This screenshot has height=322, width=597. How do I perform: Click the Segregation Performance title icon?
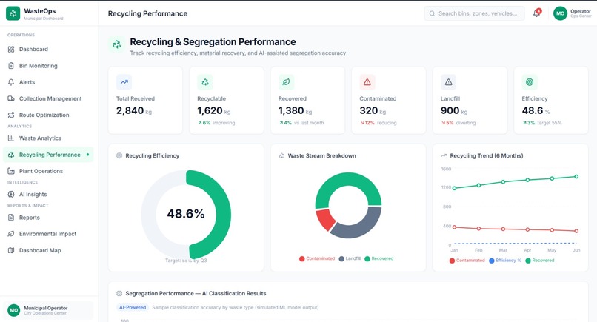click(x=119, y=293)
